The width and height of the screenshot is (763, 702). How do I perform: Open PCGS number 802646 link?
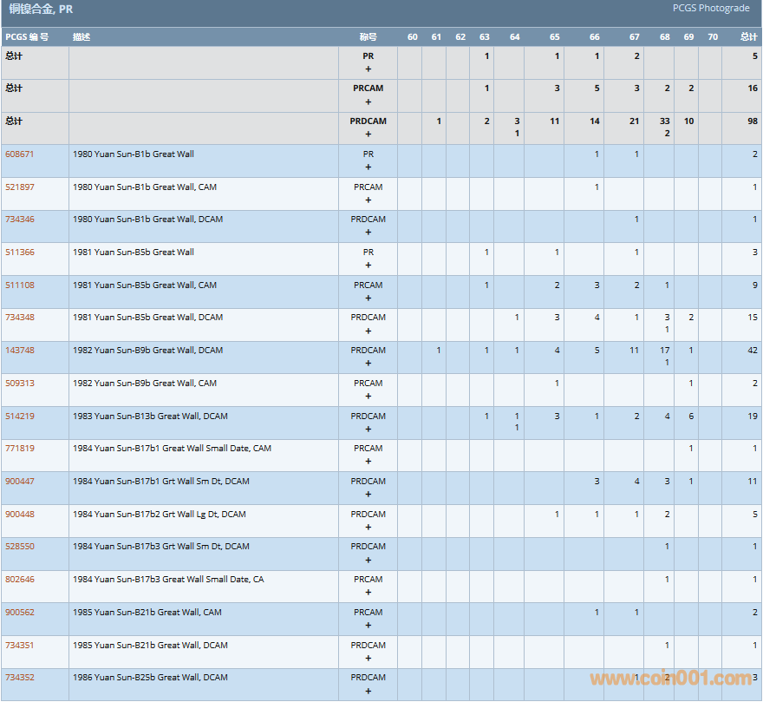tap(20, 580)
